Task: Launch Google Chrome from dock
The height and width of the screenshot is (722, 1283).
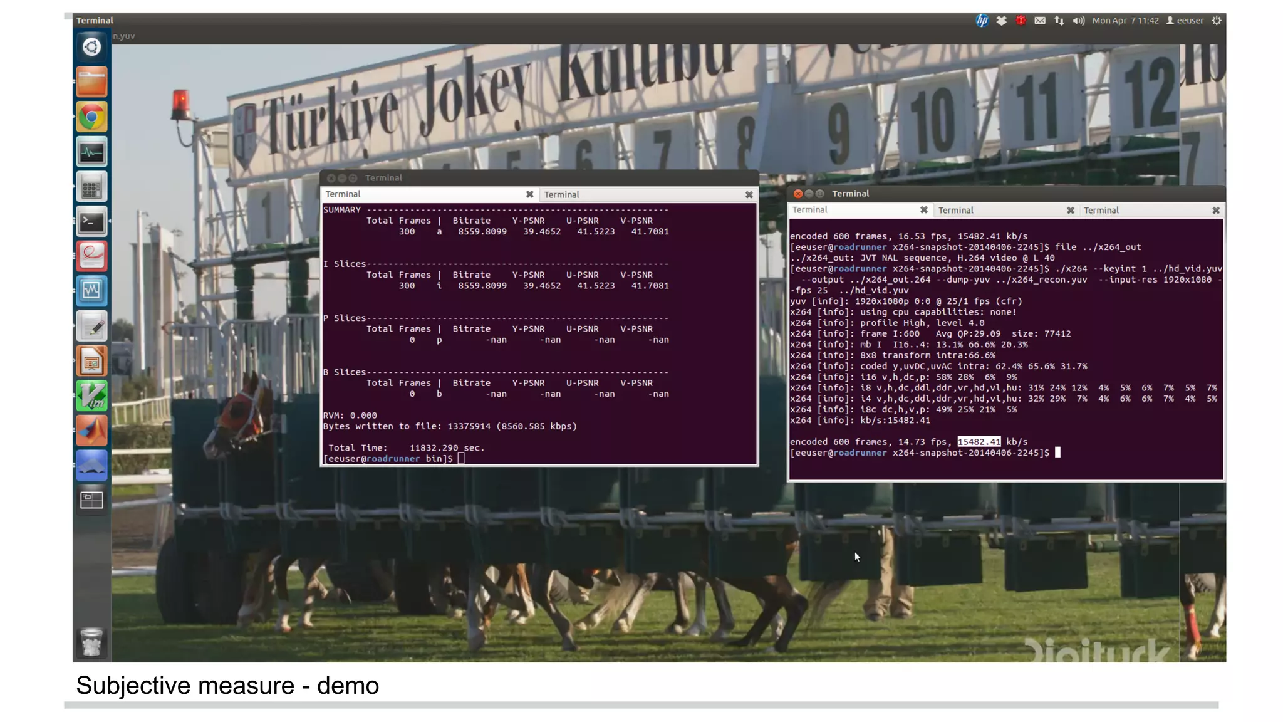Action: pyautogui.click(x=91, y=117)
